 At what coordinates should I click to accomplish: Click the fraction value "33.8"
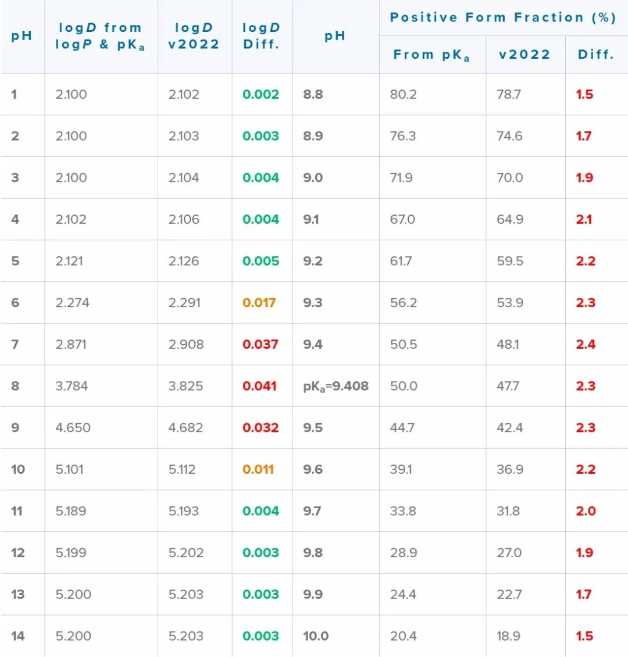click(403, 511)
